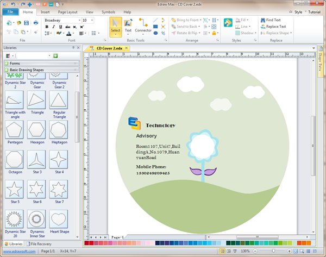Click the Replace Text button

click(275, 27)
